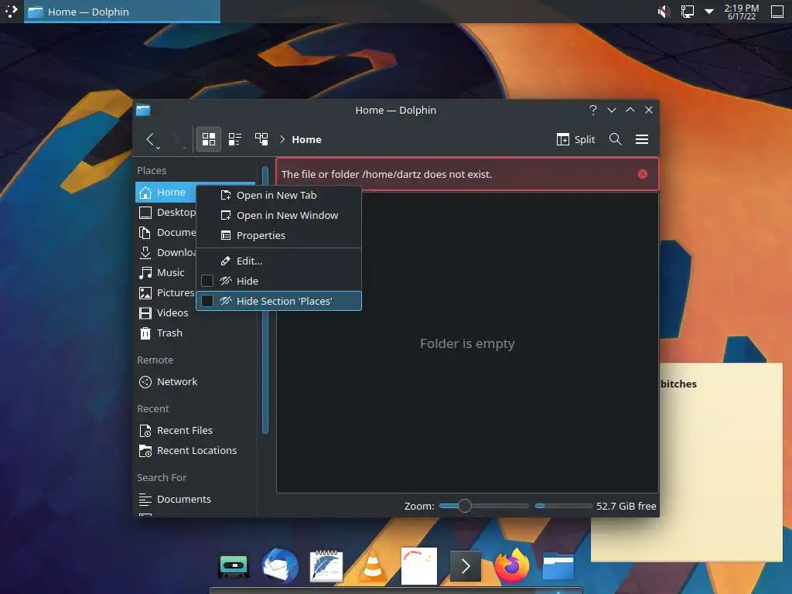Adjust the Zoom slider handle
Viewport: 792px width, 594px height.
(464, 506)
